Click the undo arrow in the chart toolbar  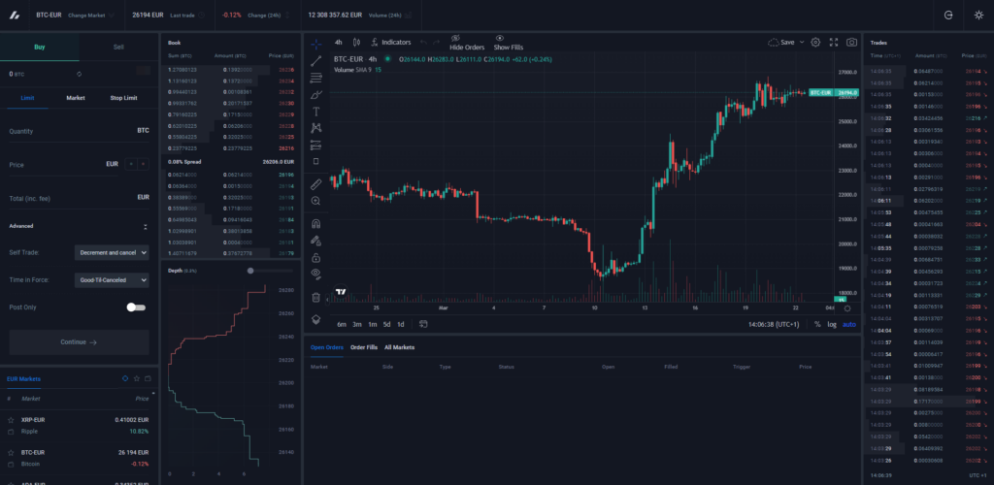tap(423, 43)
